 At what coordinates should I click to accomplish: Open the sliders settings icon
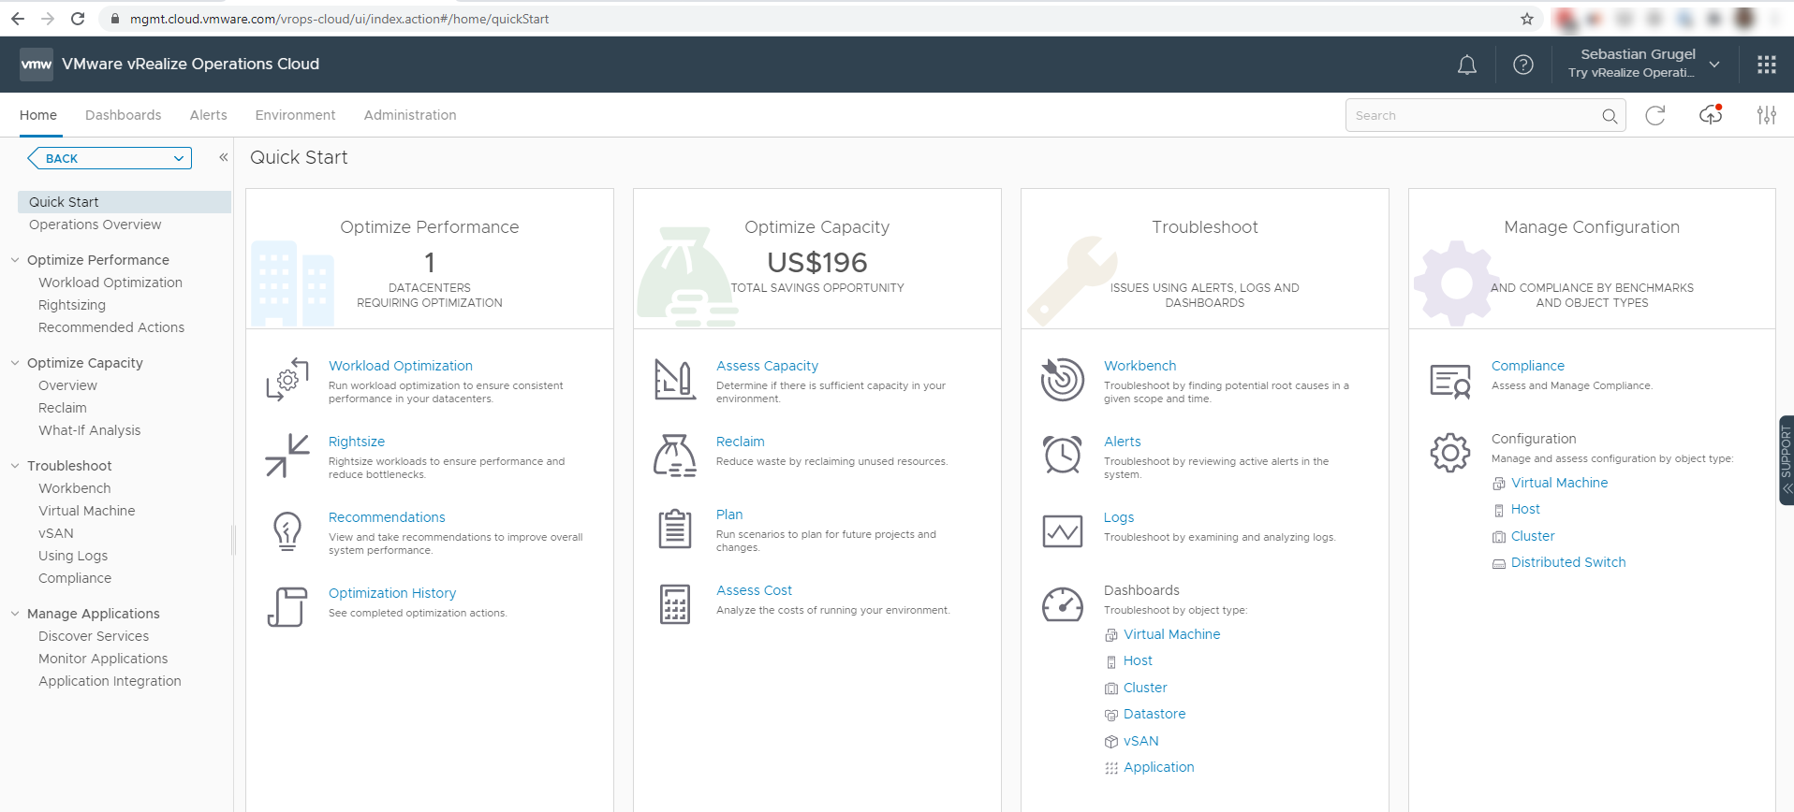point(1766,115)
